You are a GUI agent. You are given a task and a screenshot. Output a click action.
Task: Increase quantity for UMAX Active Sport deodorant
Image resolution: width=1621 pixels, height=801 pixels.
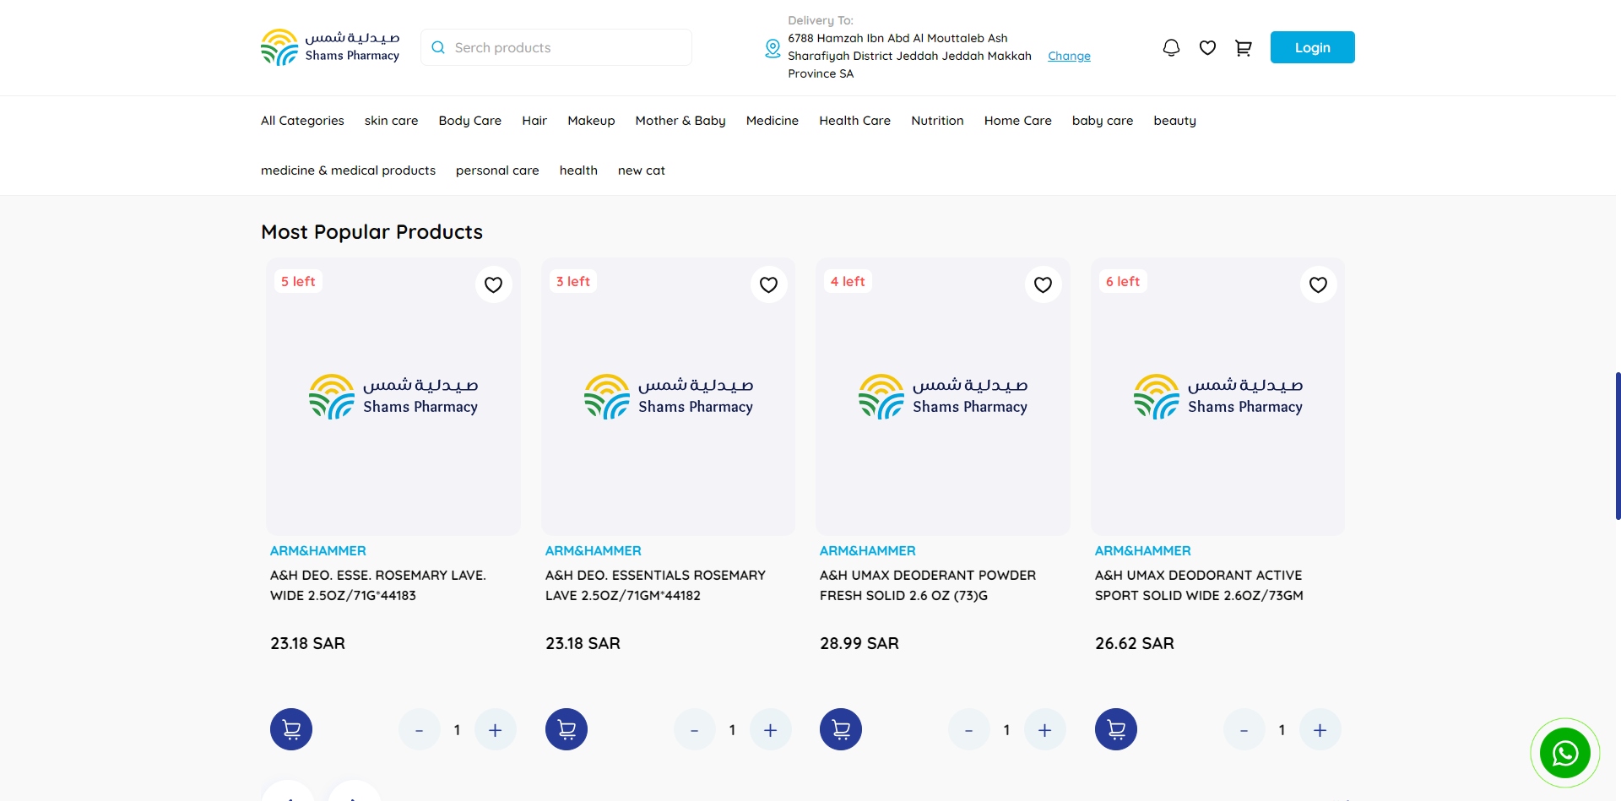(x=1320, y=730)
